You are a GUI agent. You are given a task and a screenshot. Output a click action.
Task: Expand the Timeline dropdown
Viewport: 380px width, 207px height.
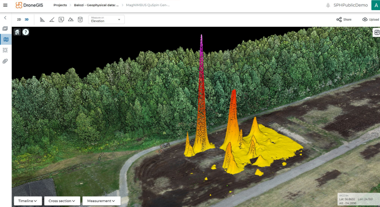[x=28, y=201]
